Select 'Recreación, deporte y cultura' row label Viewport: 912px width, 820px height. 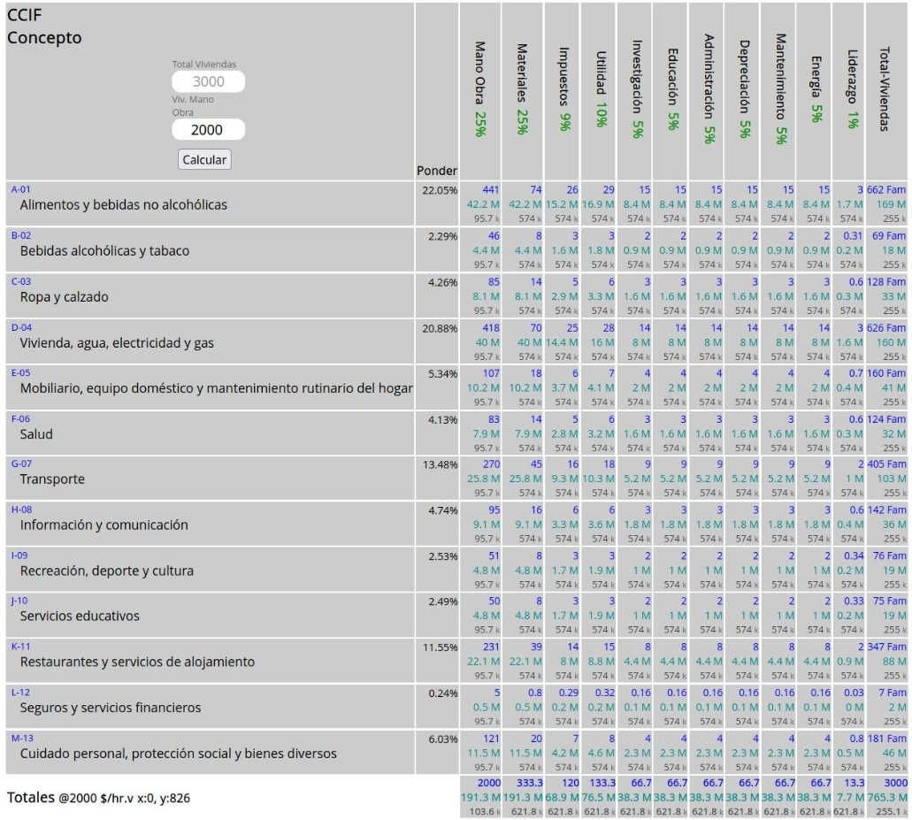pos(107,571)
